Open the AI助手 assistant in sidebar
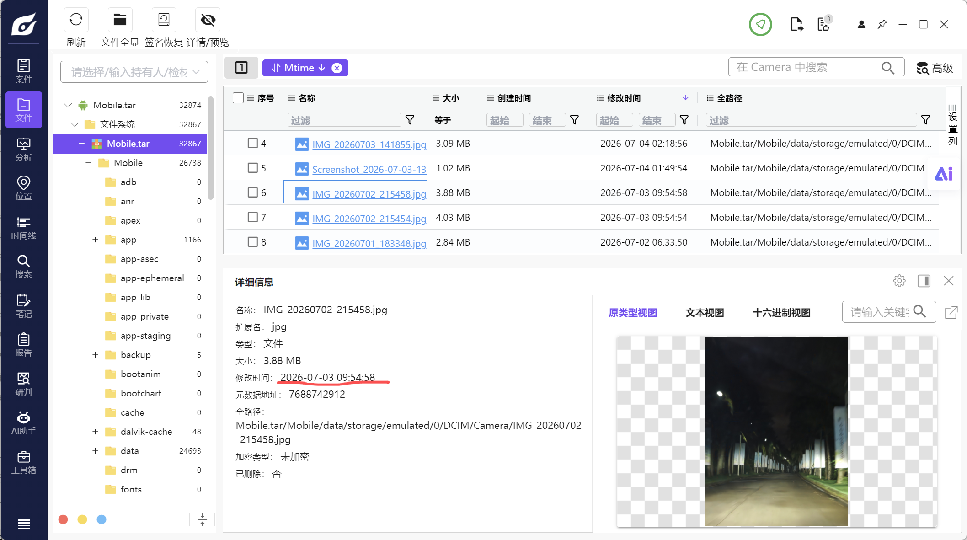The height and width of the screenshot is (540, 967). coord(24,423)
